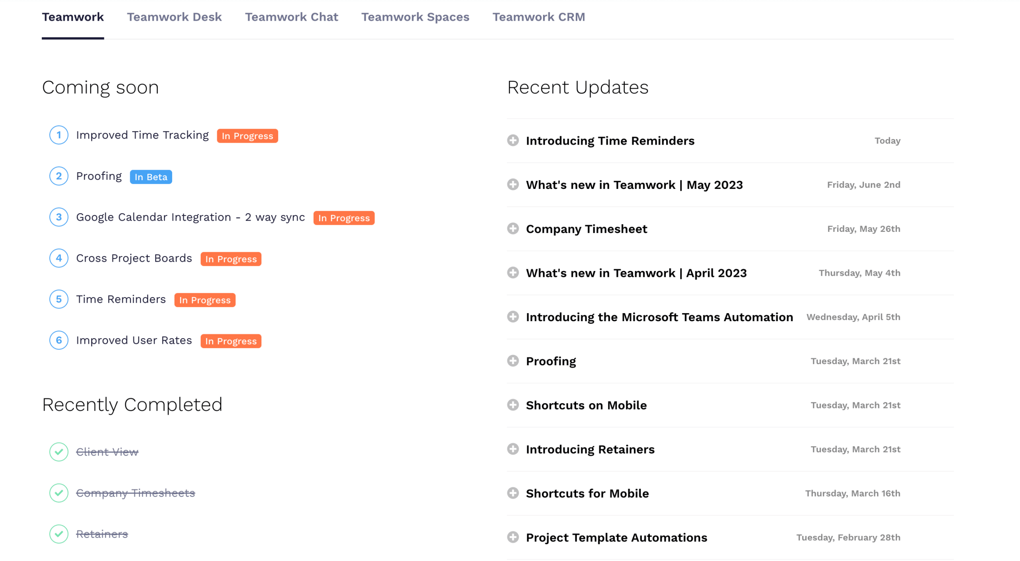Image resolution: width=1020 pixels, height=561 pixels.
Task: Click the Thursday, May 4th date
Action: (859, 273)
